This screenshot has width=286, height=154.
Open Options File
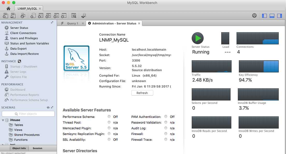click(x=18, y=77)
